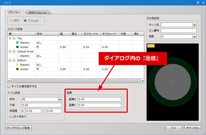Viewport: 206px width, 135px height.
Task: Click the Top layer folder icon
Action: tap(14, 38)
